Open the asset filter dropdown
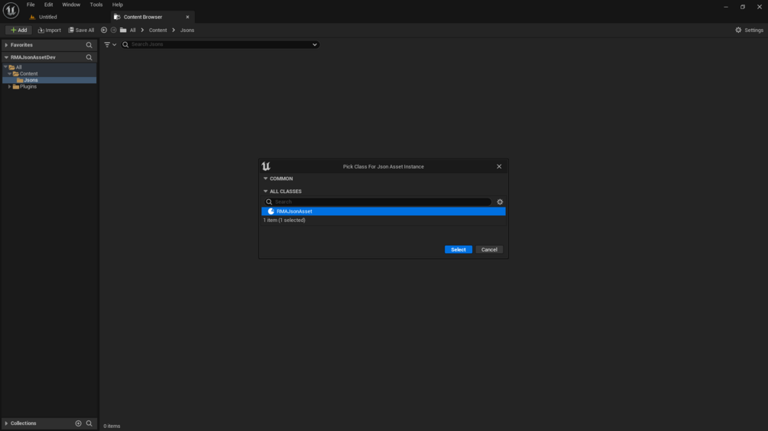768x431 pixels. [x=110, y=44]
